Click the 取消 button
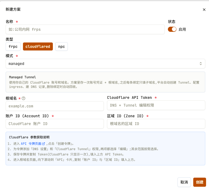 pyautogui.click(x=184, y=182)
